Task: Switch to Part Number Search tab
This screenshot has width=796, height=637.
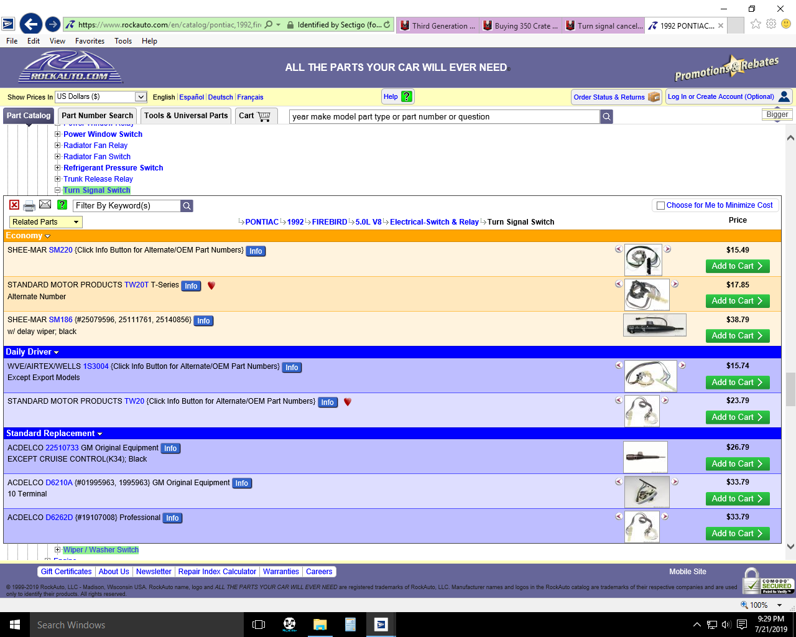Action: click(97, 116)
